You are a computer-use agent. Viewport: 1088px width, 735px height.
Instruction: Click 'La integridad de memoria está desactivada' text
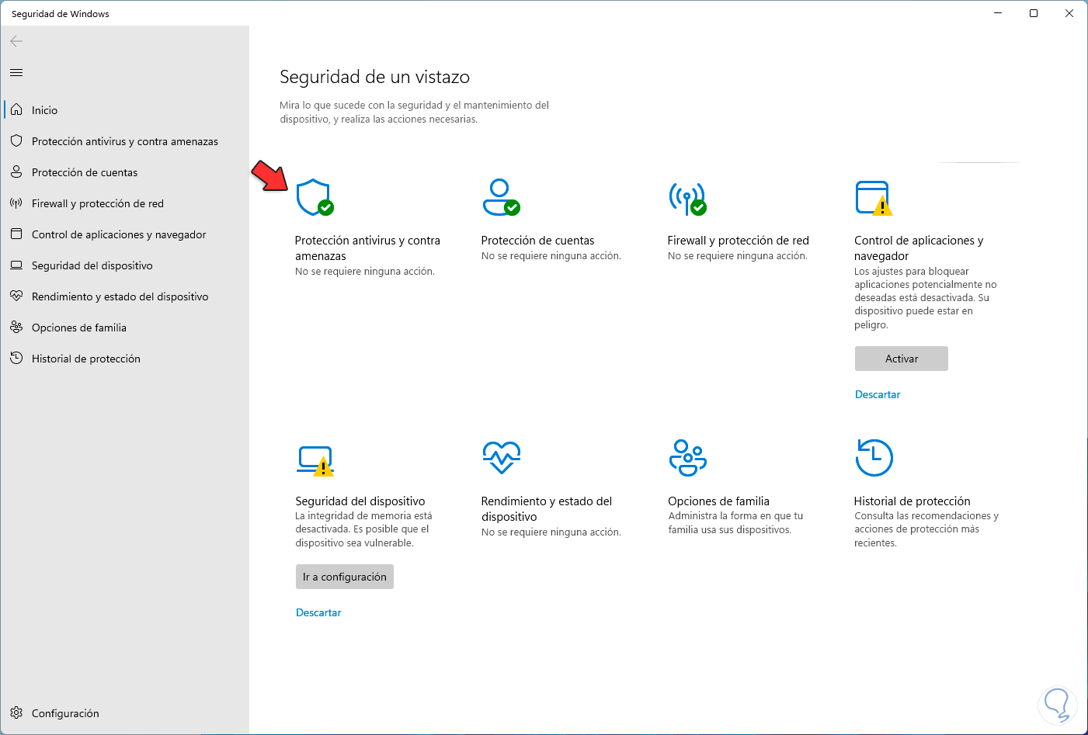363,529
